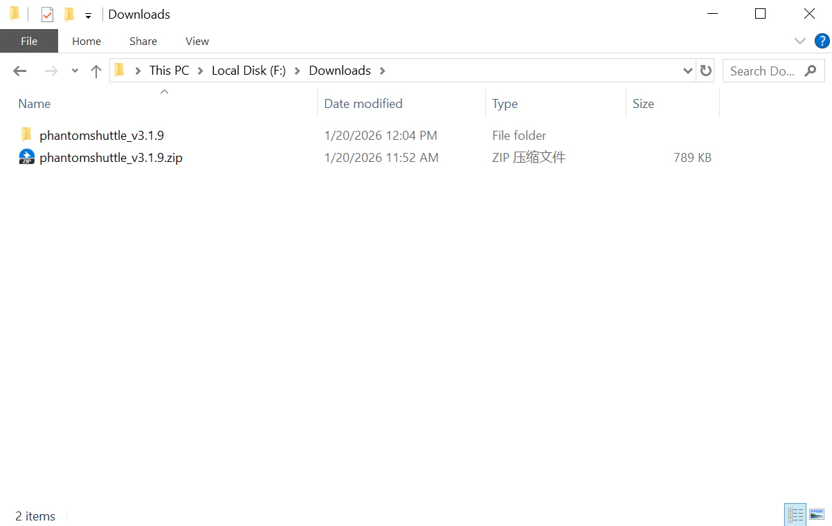Switch to the View ribbon tab
832x526 pixels.
(197, 41)
